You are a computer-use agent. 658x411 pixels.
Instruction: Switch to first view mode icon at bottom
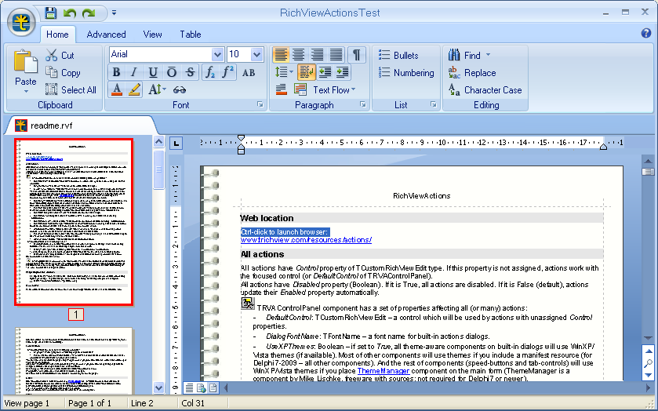190,387
